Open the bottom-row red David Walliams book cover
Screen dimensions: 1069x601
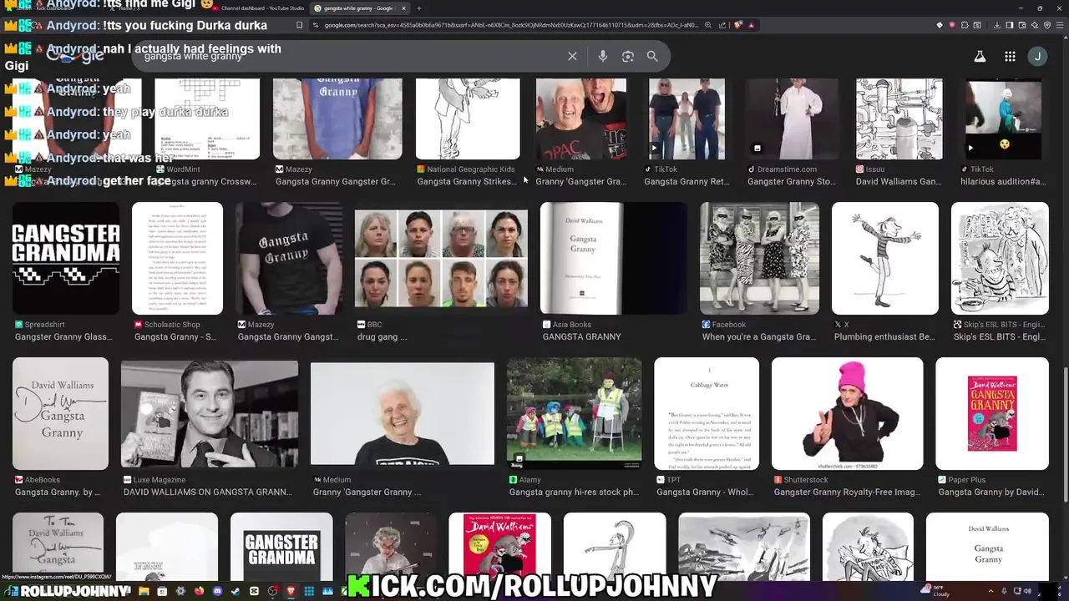499,547
